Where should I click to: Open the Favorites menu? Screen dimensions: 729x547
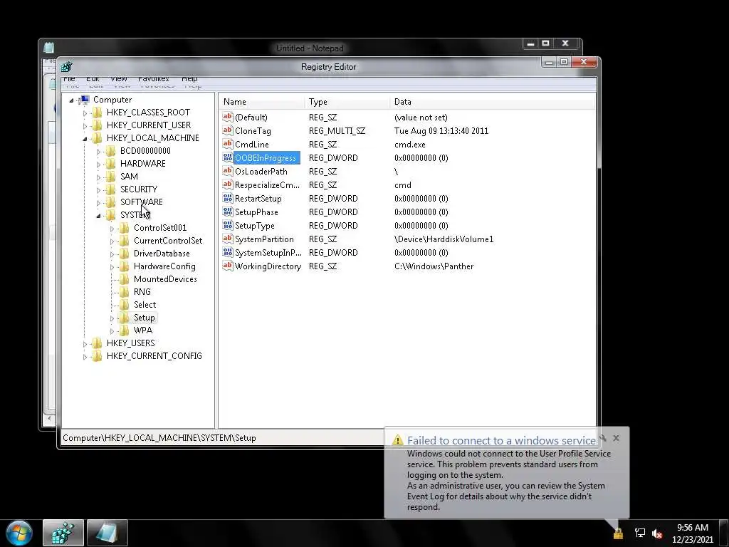154,78
